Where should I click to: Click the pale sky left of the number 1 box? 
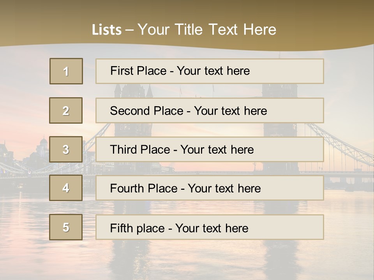(x=23, y=72)
